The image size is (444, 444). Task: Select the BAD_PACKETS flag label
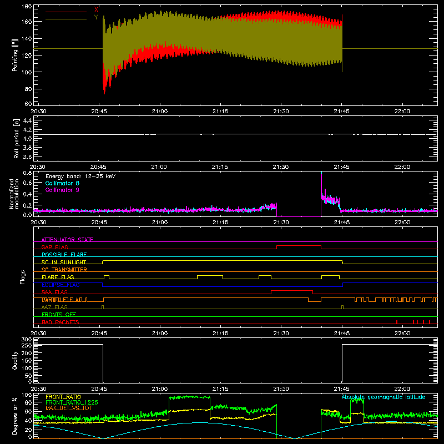(60, 322)
